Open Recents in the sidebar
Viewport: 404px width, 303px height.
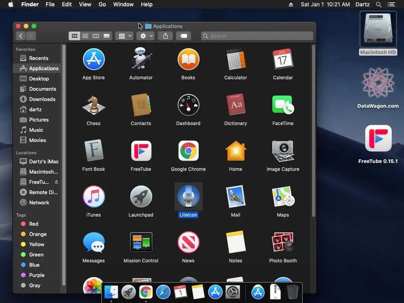[x=37, y=58]
